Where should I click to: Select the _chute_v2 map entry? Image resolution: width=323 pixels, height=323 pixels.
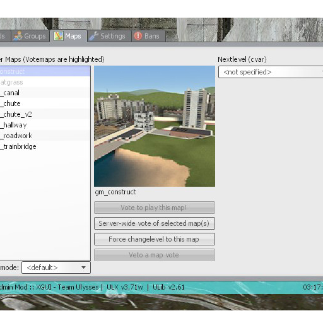click(45, 114)
